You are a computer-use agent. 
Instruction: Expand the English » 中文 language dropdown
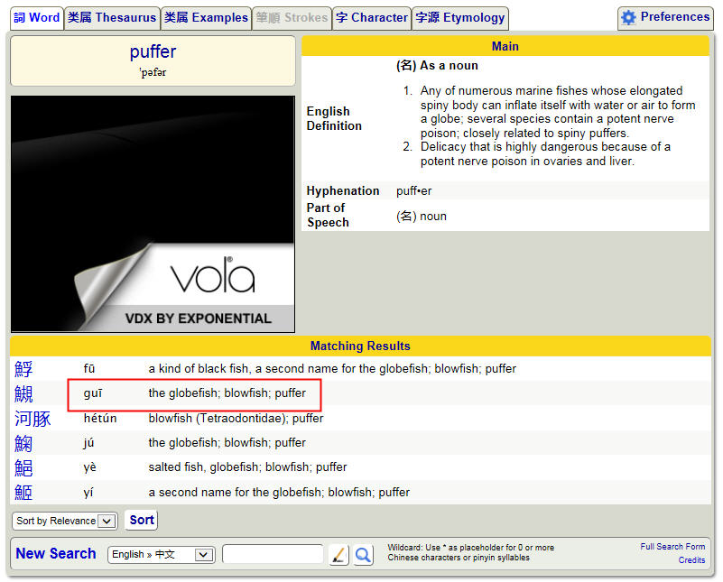[x=161, y=555]
